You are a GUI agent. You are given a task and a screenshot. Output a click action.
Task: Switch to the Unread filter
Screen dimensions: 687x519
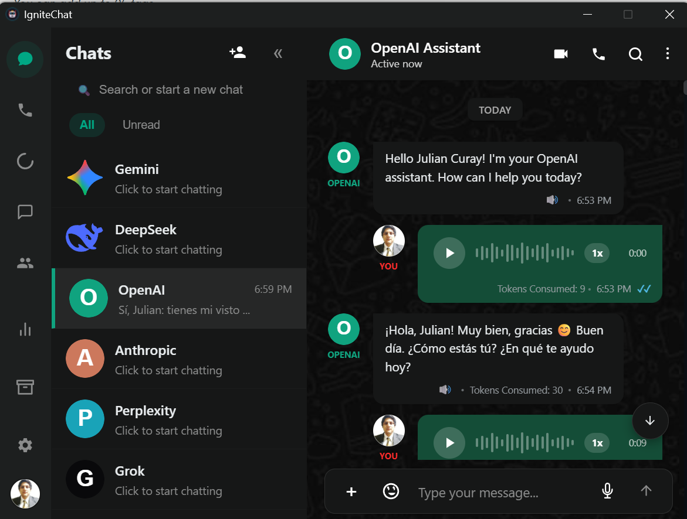(141, 125)
